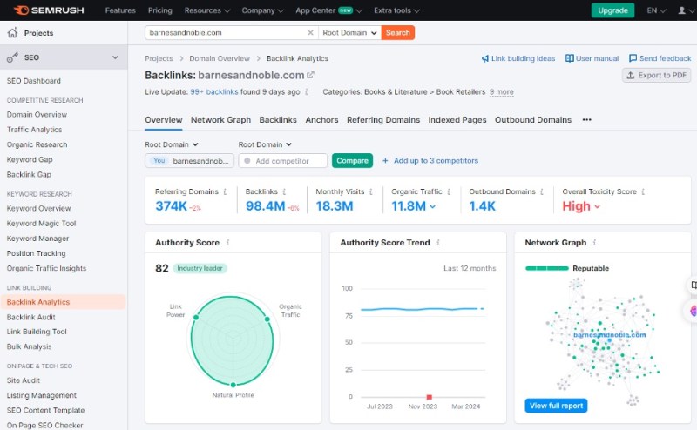Click info icon beside Organic Traffic
This screenshot has width=697, height=430.
tap(449, 191)
